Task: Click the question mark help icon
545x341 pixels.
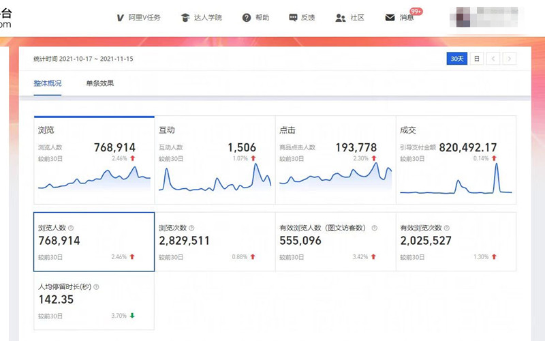Action: click(247, 18)
